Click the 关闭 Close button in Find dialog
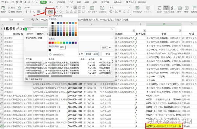Viewport: 197px width, 129px height. [108, 54]
